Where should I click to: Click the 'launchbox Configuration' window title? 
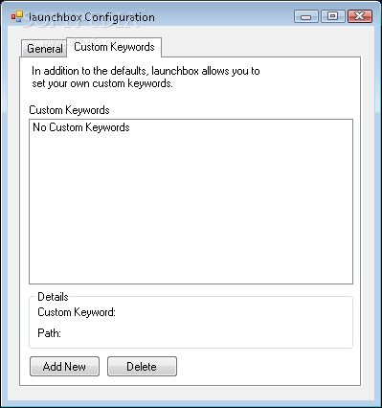click(91, 17)
